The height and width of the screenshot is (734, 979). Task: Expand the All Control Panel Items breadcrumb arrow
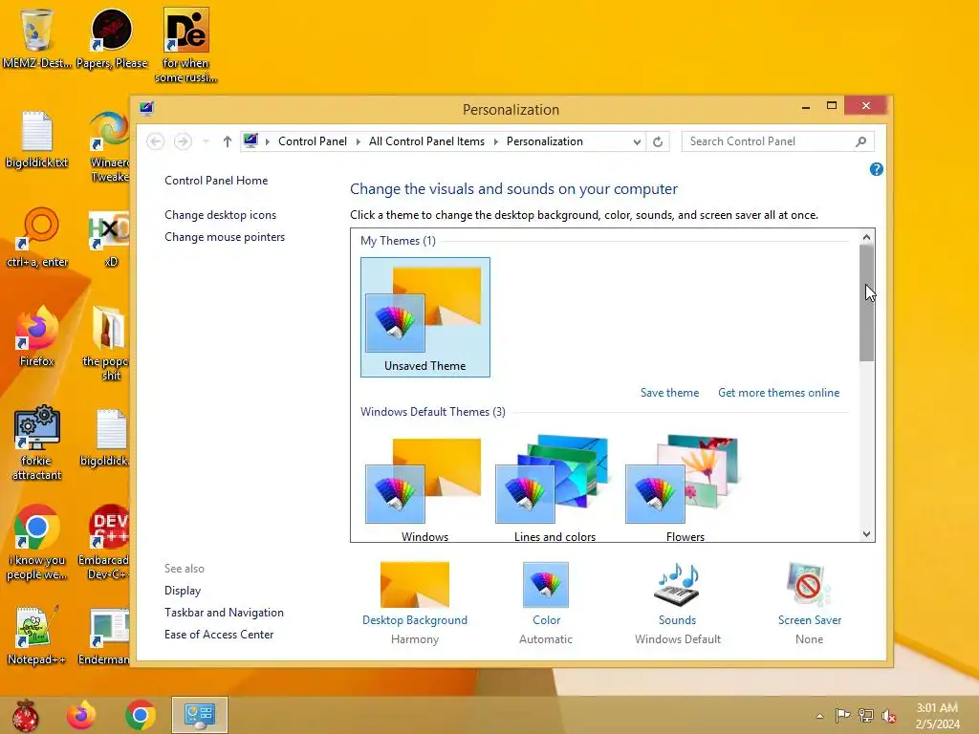click(x=496, y=141)
